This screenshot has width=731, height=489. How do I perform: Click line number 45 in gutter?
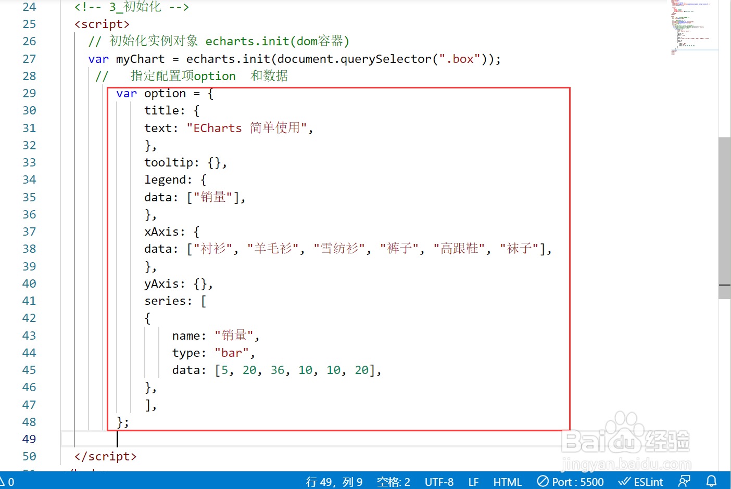coord(29,370)
